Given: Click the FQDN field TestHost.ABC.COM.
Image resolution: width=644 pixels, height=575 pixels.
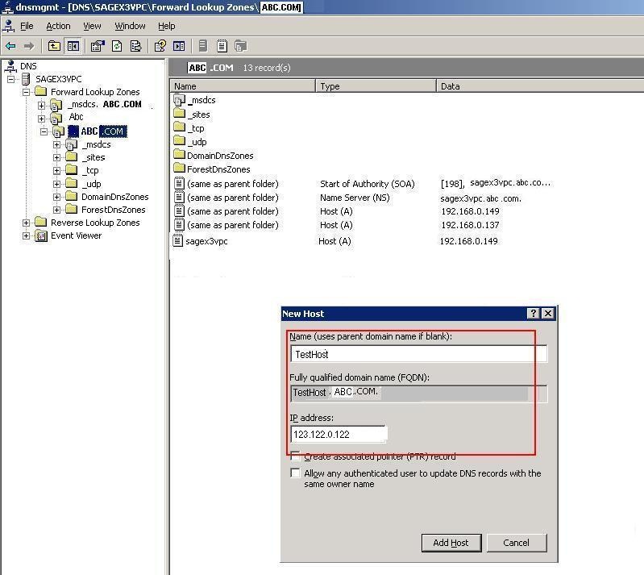Looking at the screenshot, I should [x=418, y=394].
